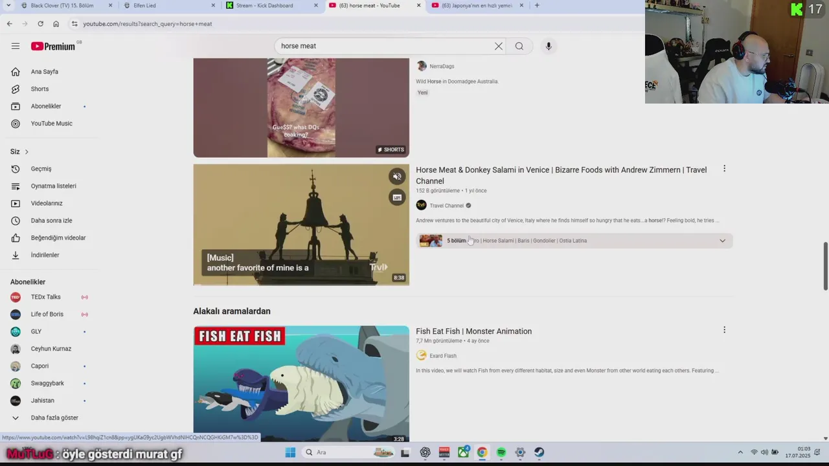Open the Windows Start menu
This screenshot has height=466, width=829.
click(290, 452)
